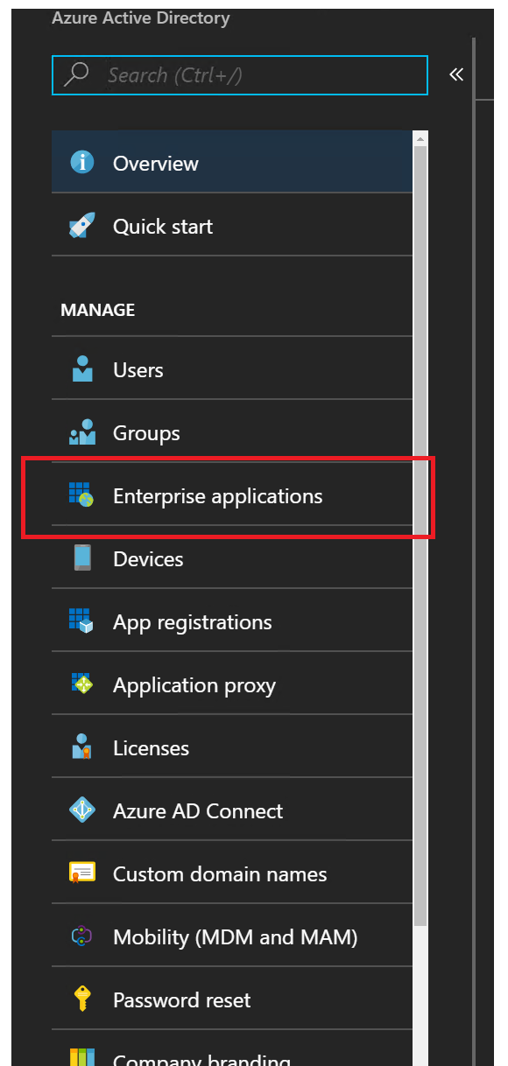508x1066 pixels.
Task: Open Azure AD Connect settings
Action: point(232,810)
